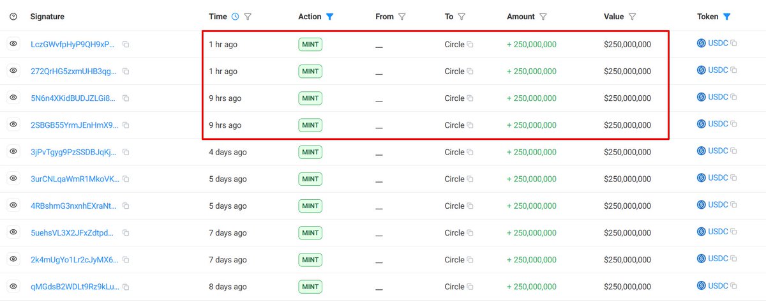Copy USDC token address in last row
766x302 pixels.
coord(733,286)
